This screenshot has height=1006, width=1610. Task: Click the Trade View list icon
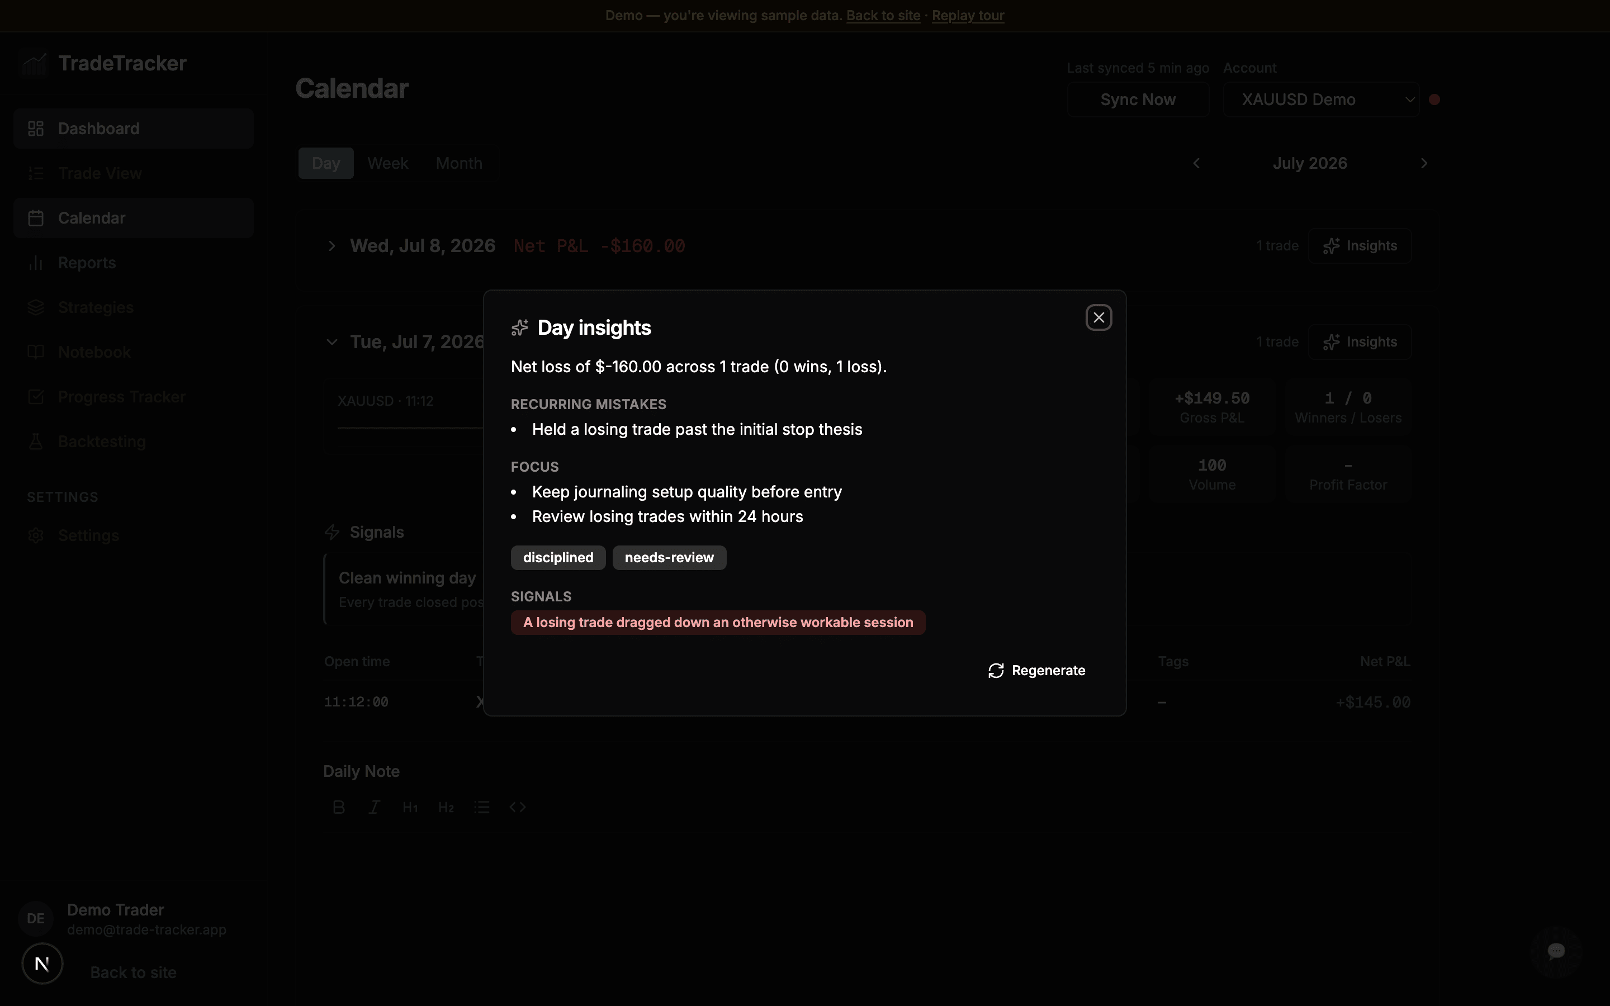pyautogui.click(x=36, y=173)
